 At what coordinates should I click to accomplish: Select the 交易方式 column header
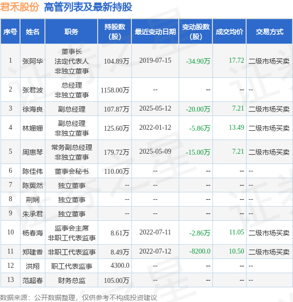click(x=270, y=32)
